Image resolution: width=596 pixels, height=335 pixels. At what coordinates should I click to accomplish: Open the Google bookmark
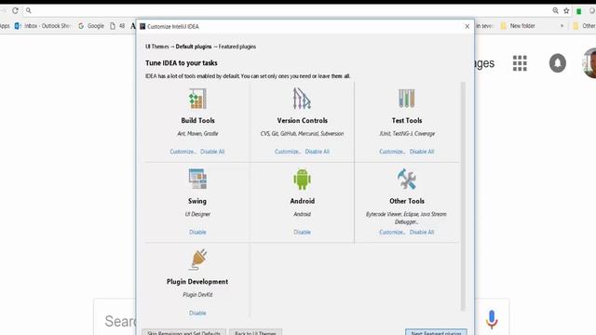pyautogui.click(x=91, y=26)
